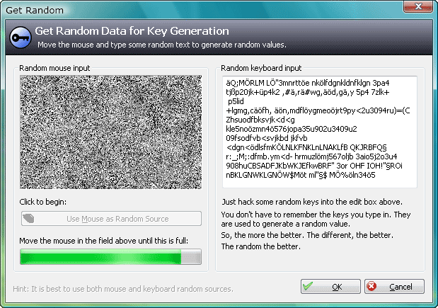Close the Get Random dialog window

click(x=418, y=6)
